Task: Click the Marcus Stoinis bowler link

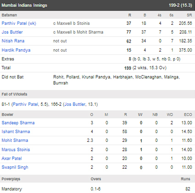Action: pyautogui.click(x=16, y=150)
